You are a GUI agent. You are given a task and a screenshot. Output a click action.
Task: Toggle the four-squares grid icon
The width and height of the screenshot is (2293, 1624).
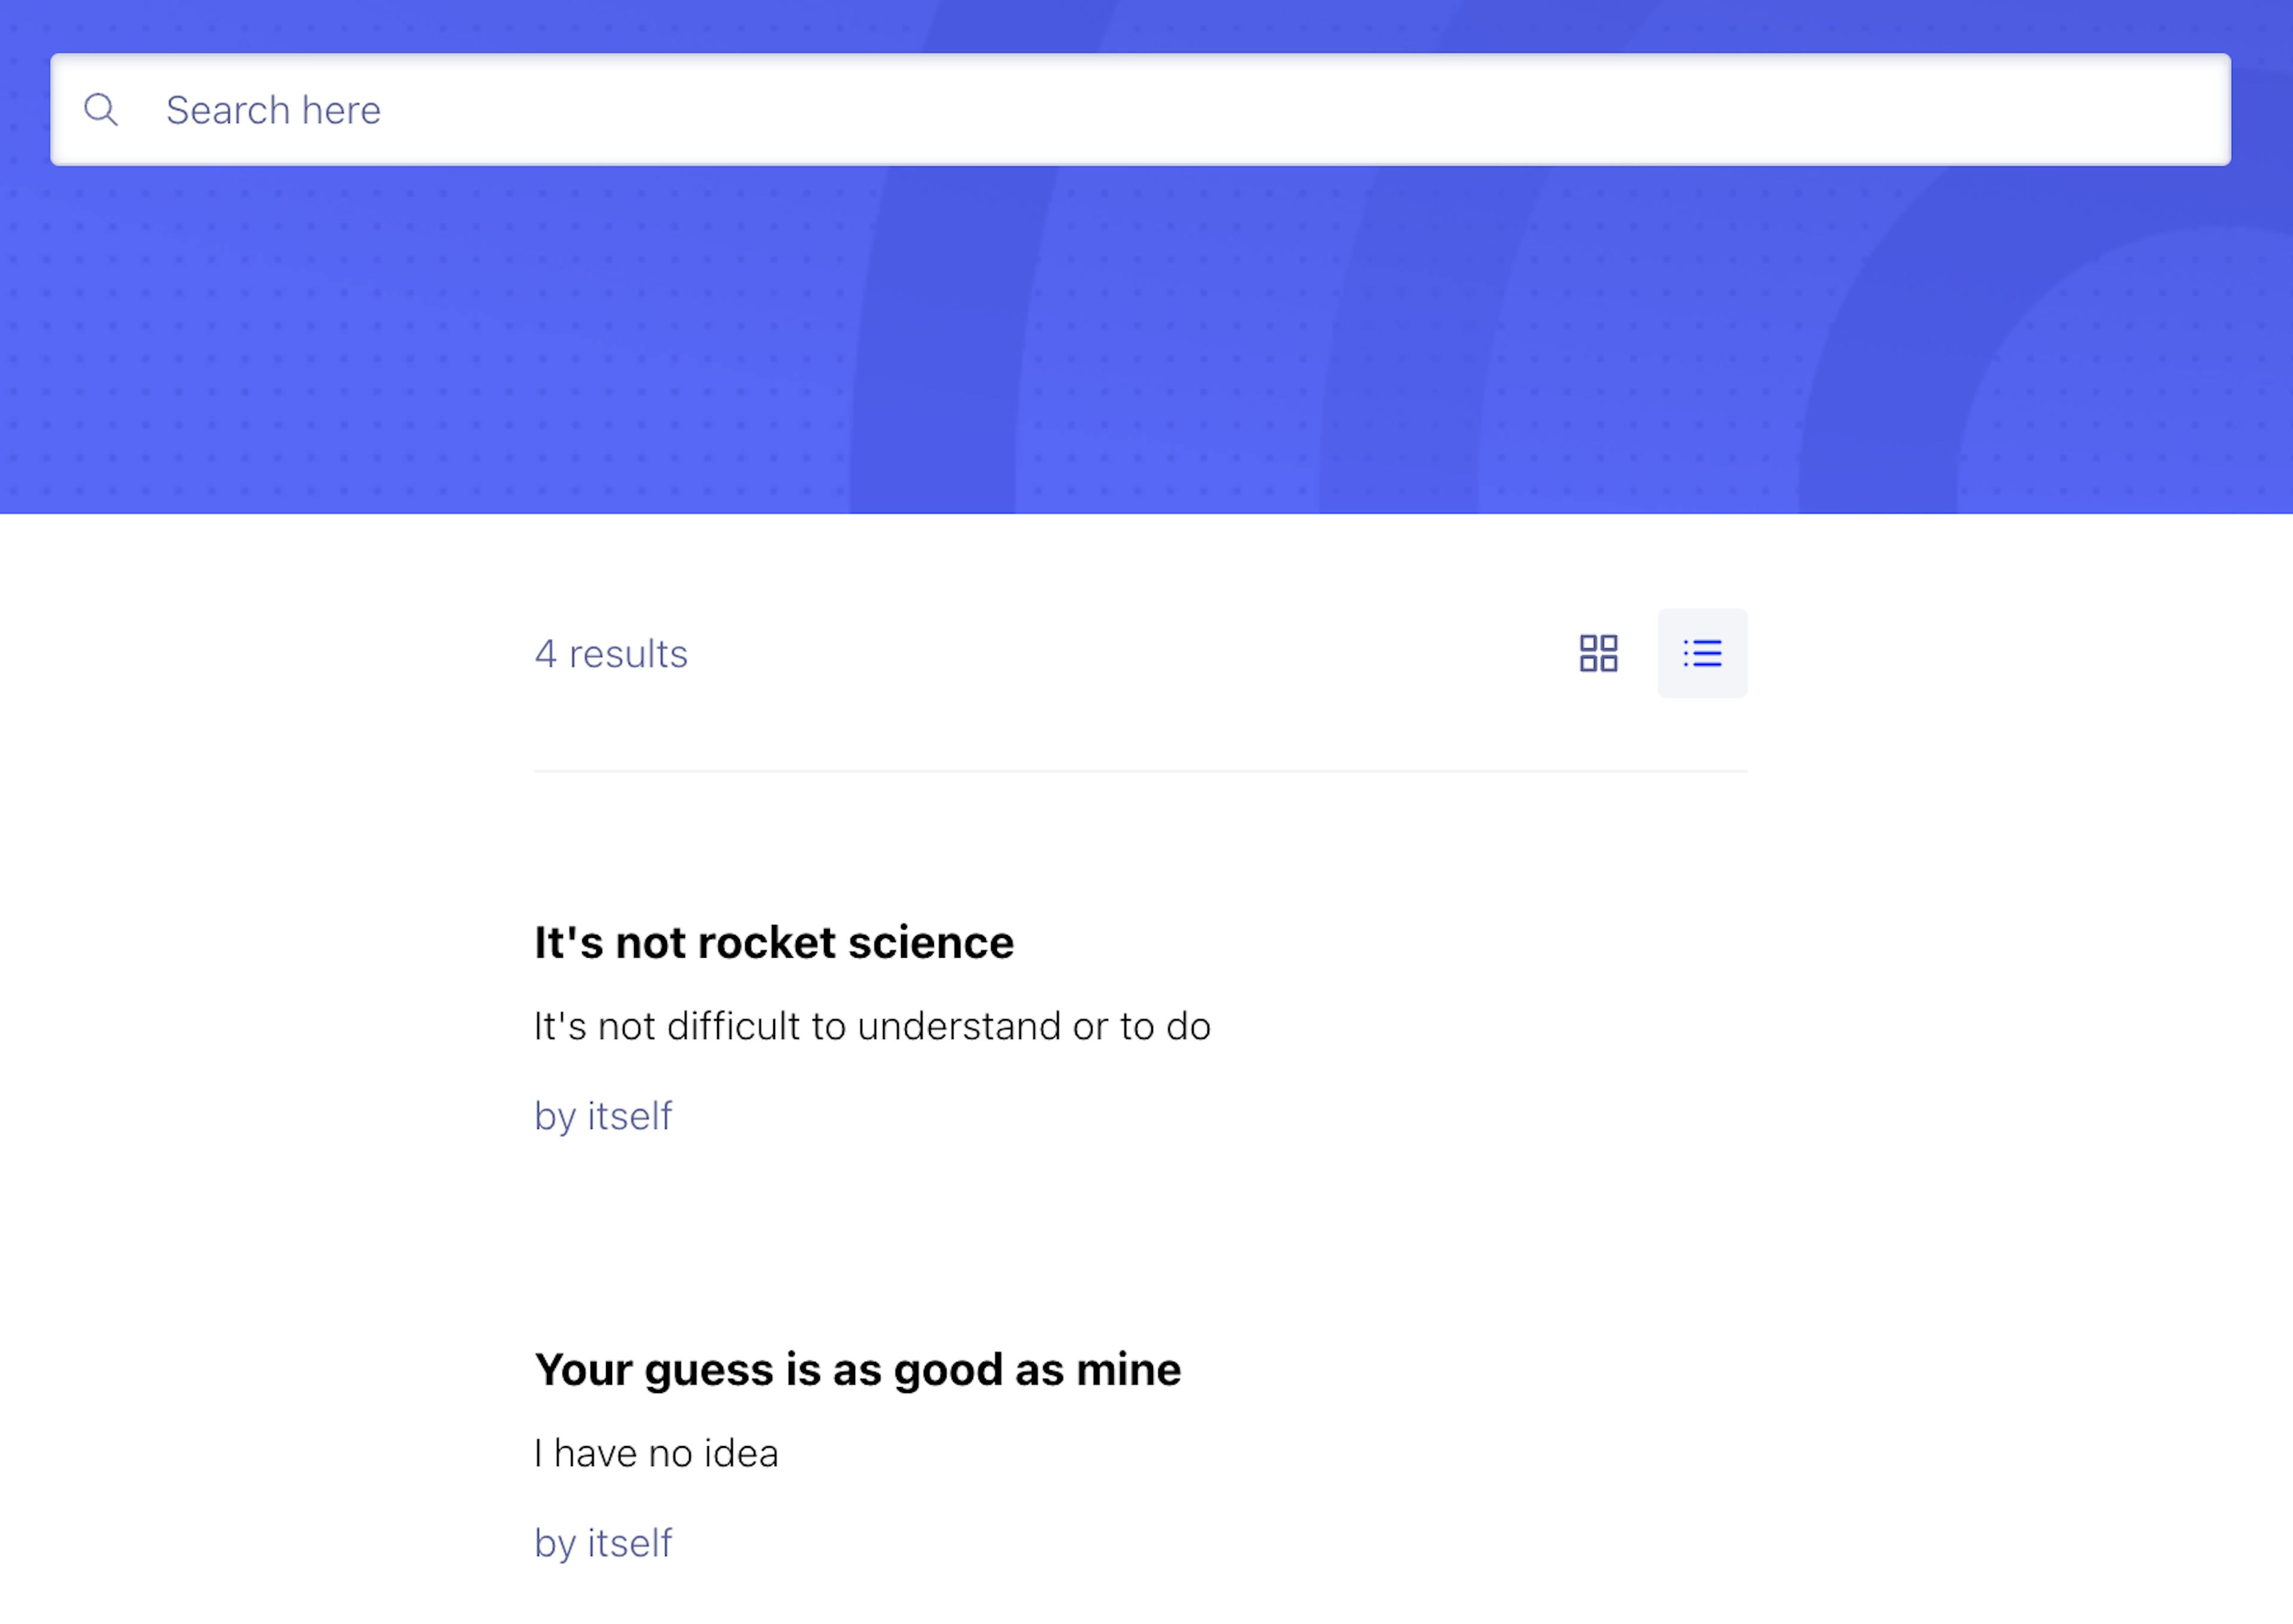1598,653
